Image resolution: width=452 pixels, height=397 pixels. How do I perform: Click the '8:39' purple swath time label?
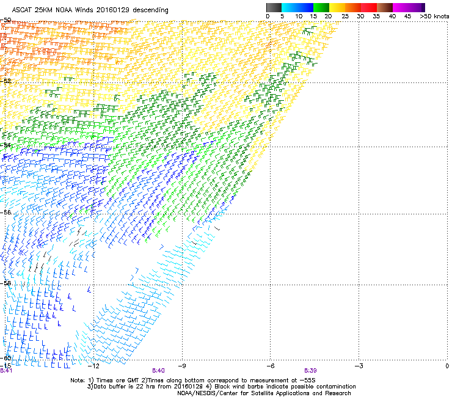click(310, 371)
